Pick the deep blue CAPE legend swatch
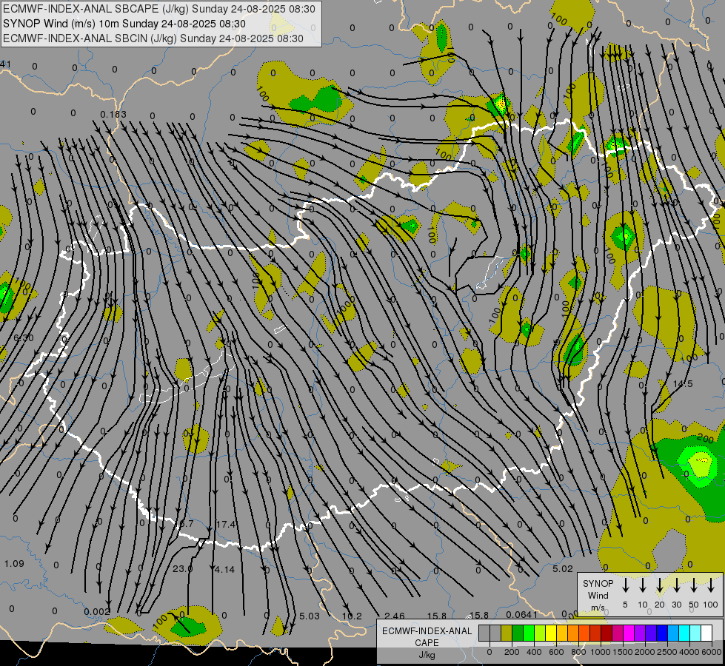 [x=661, y=633]
